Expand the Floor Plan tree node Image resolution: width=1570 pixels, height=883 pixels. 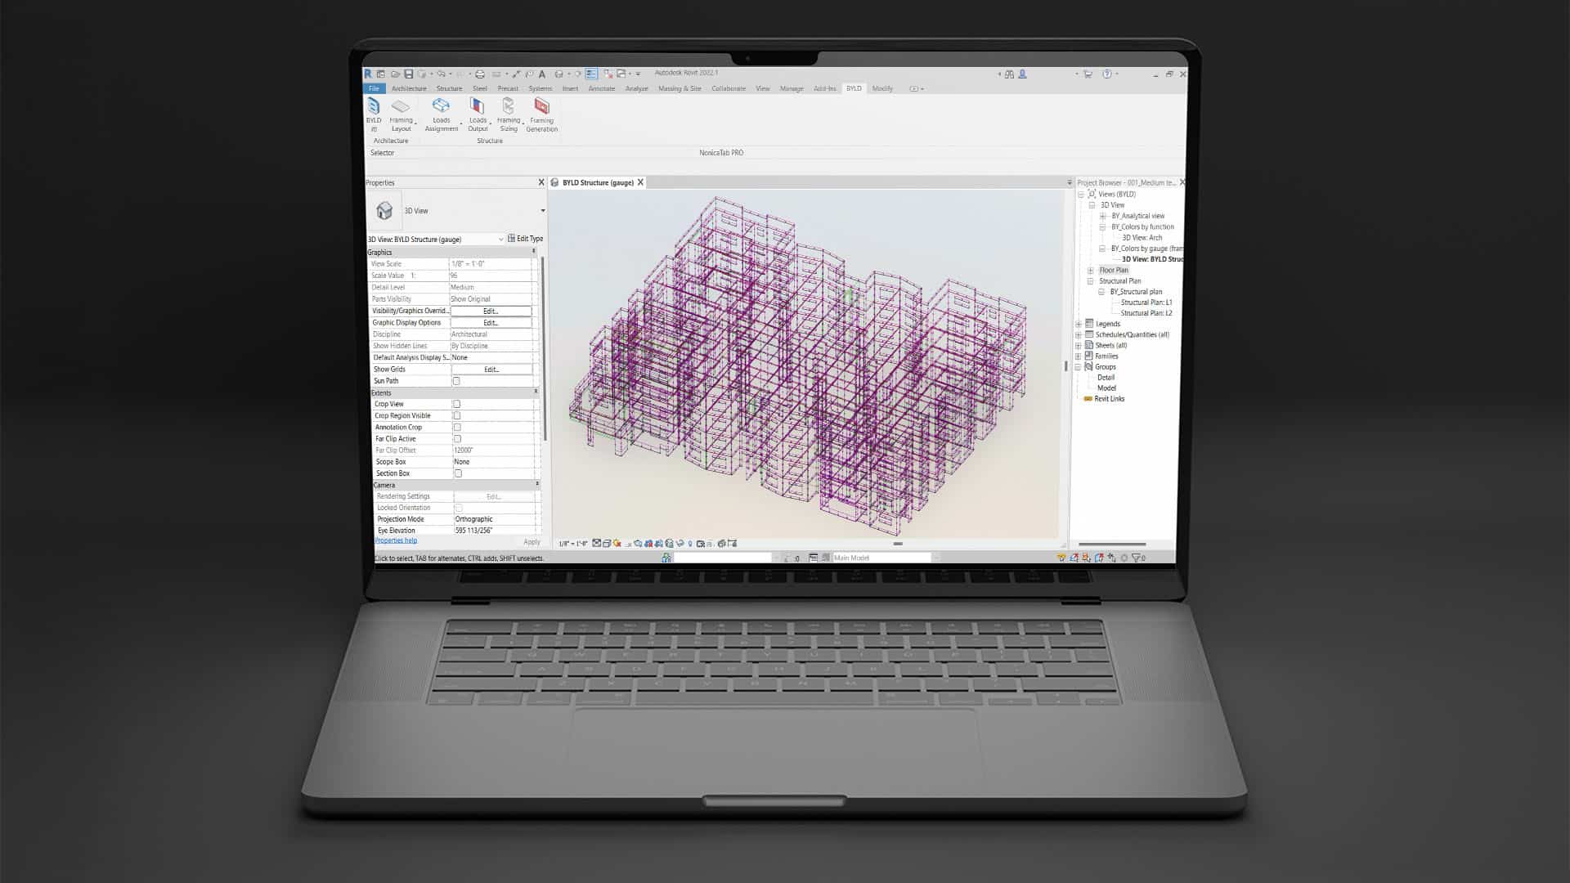1090,270
